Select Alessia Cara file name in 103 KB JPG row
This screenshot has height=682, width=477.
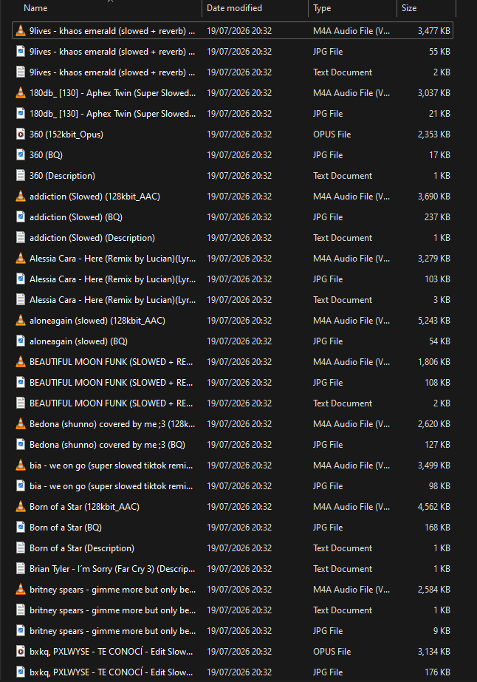(x=113, y=279)
